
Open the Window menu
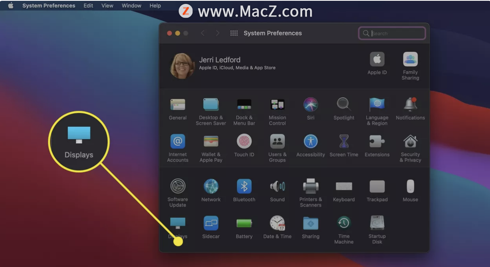[131, 6]
